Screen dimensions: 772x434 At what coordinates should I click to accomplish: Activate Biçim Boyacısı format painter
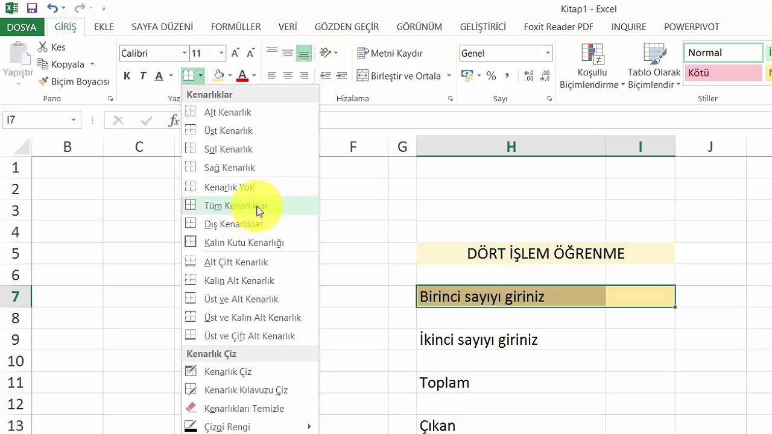[74, 81]
